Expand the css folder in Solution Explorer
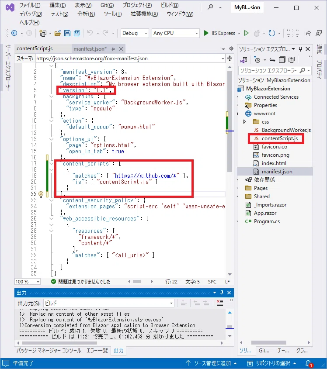Screen dimensions: 327x369 (244, 122)
